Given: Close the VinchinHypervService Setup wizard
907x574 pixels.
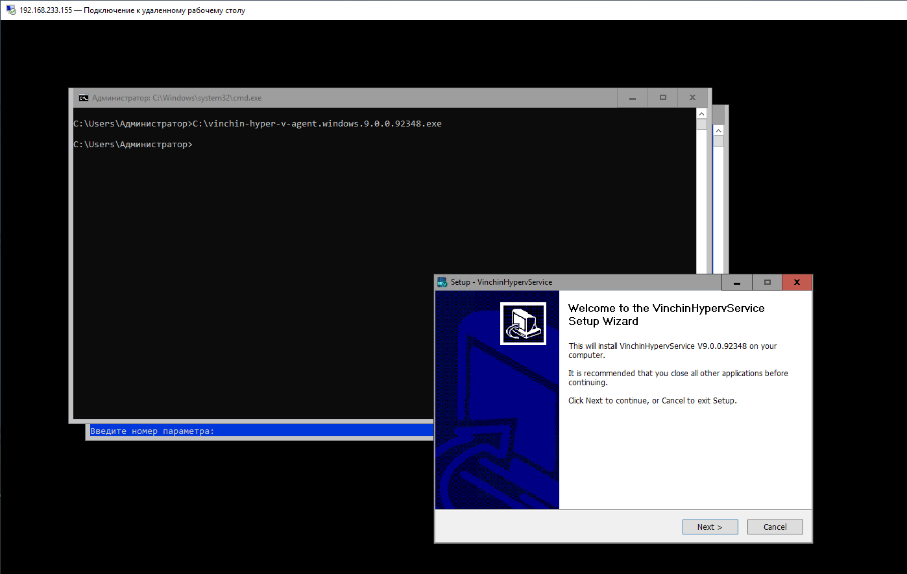Looking at the screenshot, I should coord(797,282).
